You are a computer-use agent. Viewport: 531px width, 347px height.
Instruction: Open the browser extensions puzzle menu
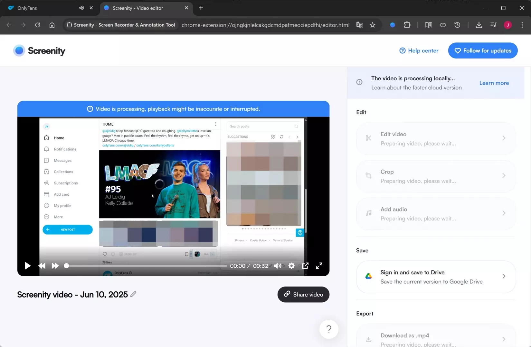click(x=407, y=25)
